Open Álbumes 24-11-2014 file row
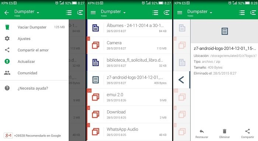 tap(129, 28)
